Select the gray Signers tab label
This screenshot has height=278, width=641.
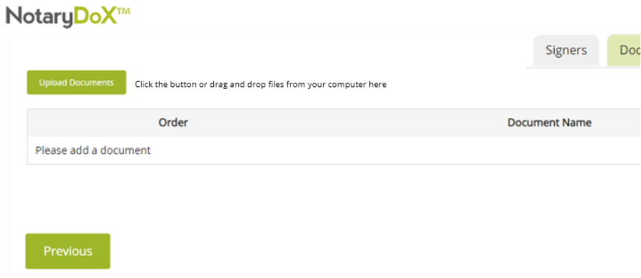coord(566,51)
